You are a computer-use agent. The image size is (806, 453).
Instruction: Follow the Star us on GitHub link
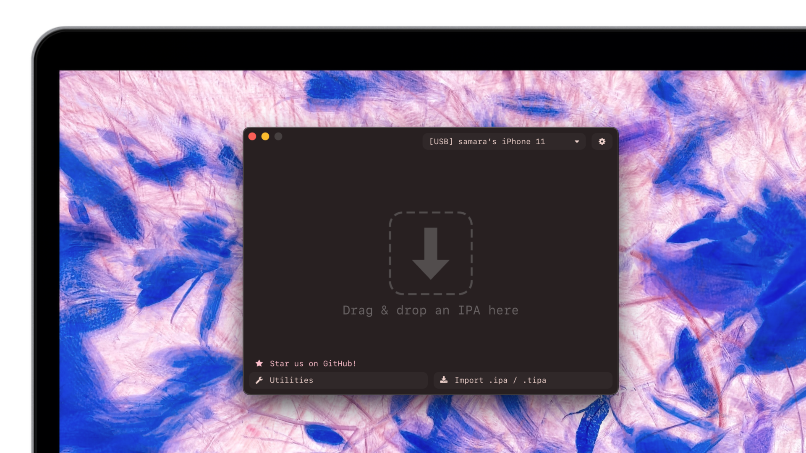[x=313, y=363]
